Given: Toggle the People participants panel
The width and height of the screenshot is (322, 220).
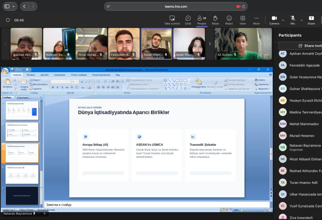Looking at the screenshot, I should (202, 20).
